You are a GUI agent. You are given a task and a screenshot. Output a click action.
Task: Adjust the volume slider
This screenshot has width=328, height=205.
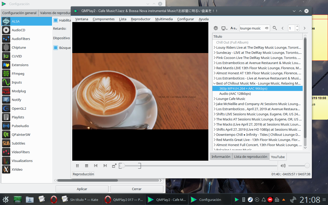[x=299, y=166]
